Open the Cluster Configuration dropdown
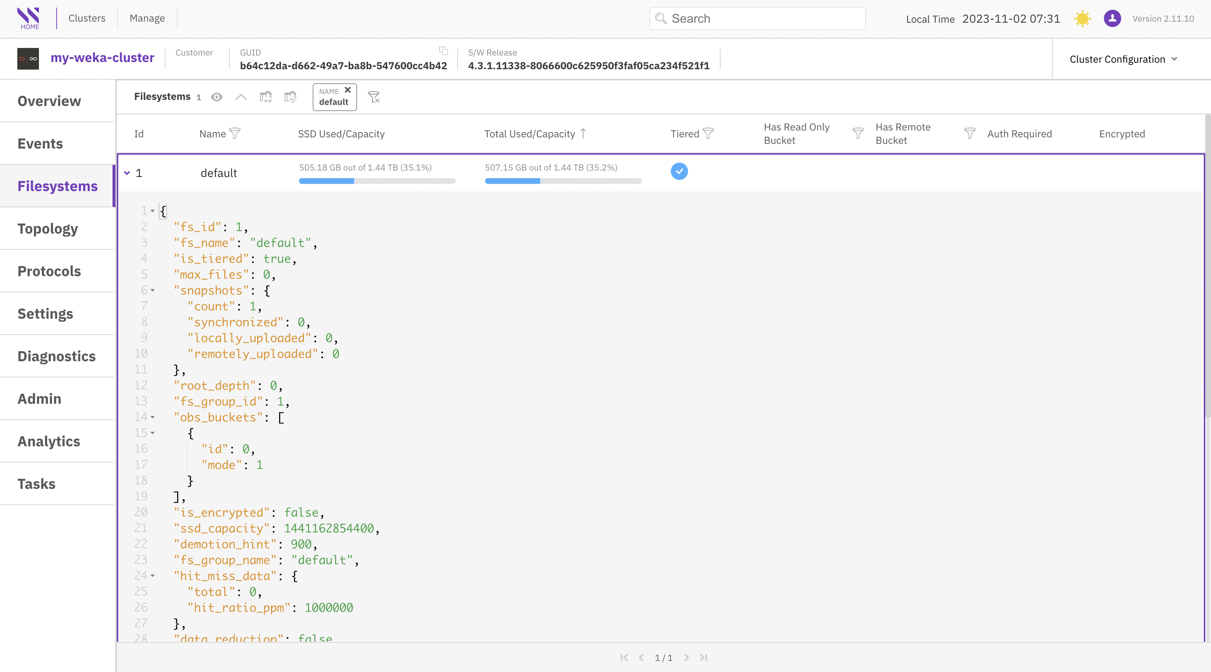1211x672 pixels. [1123, 59]
